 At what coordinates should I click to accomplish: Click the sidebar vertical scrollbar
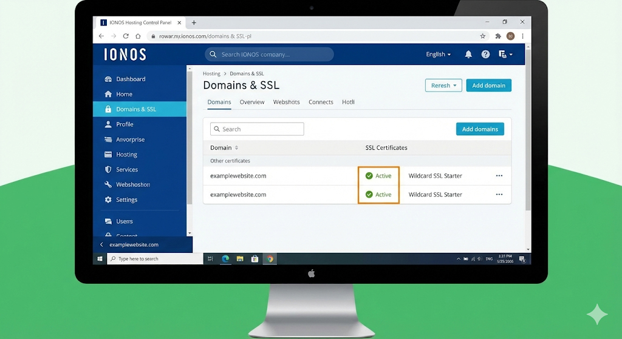point(190,136)
